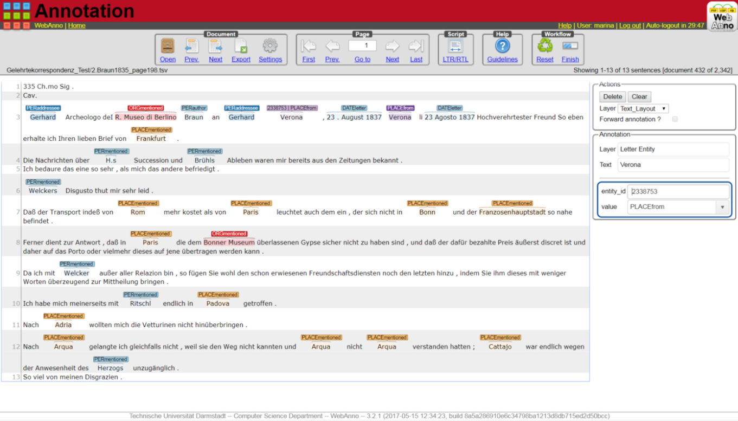Open the Settings gear icon
Screen dimensions: 738x421
click(270, 46)
